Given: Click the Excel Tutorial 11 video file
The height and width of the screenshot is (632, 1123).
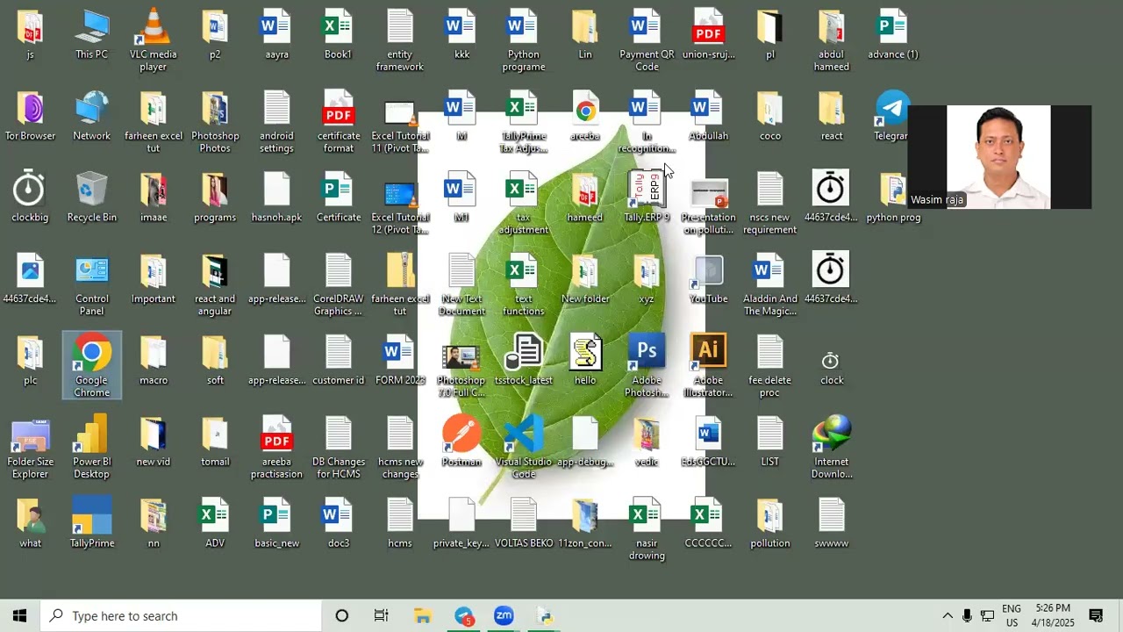Looking at the screenshot, I should click(x=400, y=127).
